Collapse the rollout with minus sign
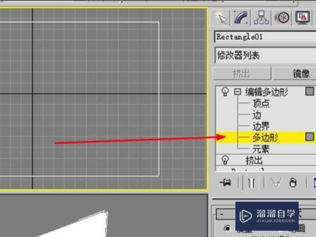Screen dimensions: 316x237 pos(222,214)
